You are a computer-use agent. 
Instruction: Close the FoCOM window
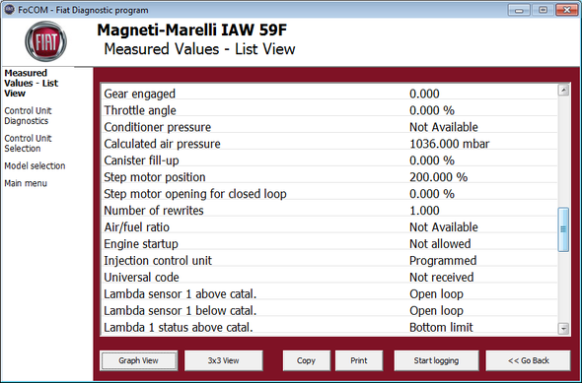567,10
